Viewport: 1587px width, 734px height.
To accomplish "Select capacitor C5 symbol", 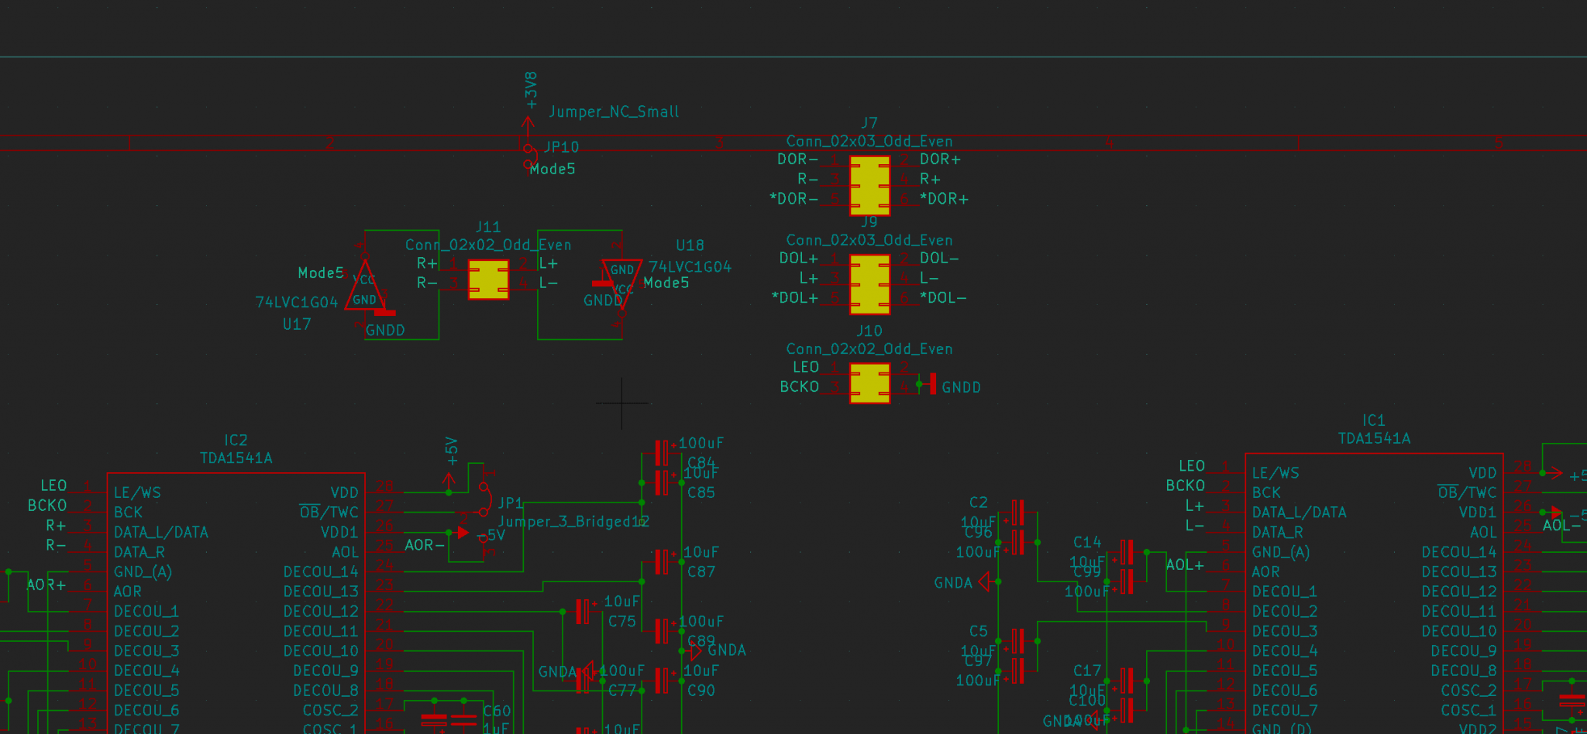I will pyautogui.click(x=1017, y=641).
